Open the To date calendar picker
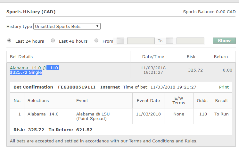 click(x=169, y=41)
